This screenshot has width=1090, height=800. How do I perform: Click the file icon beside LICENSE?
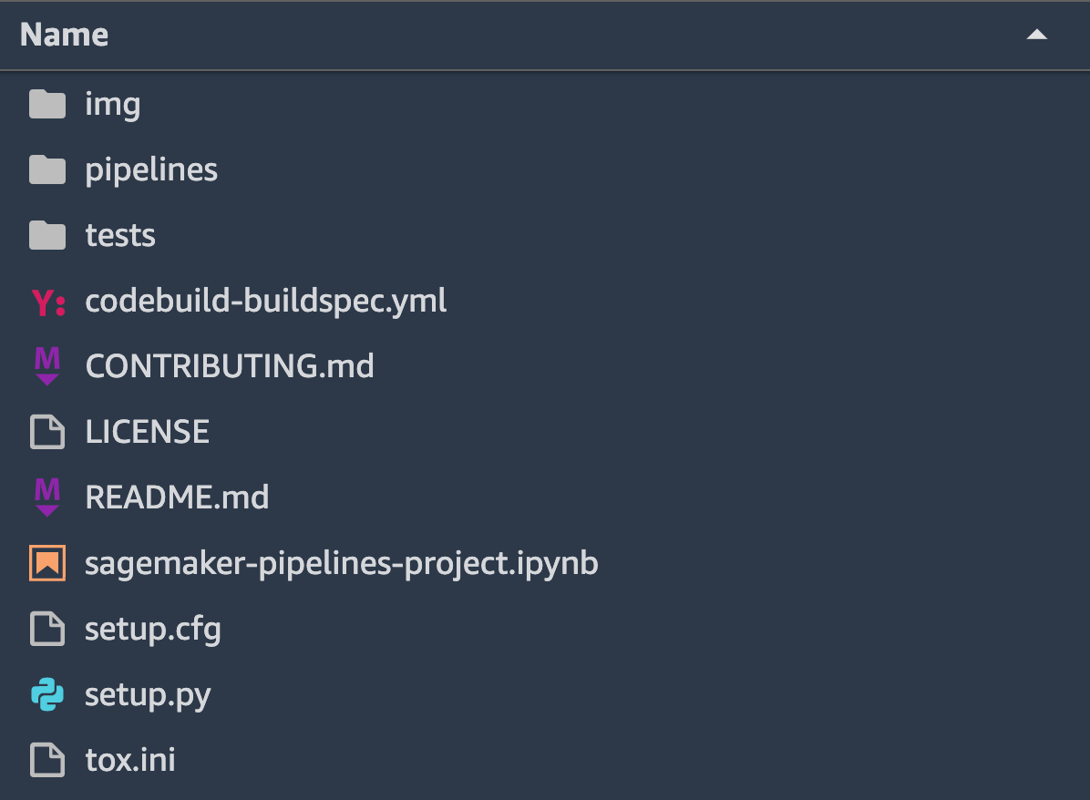pyautogui.click(x=47, y=432)
